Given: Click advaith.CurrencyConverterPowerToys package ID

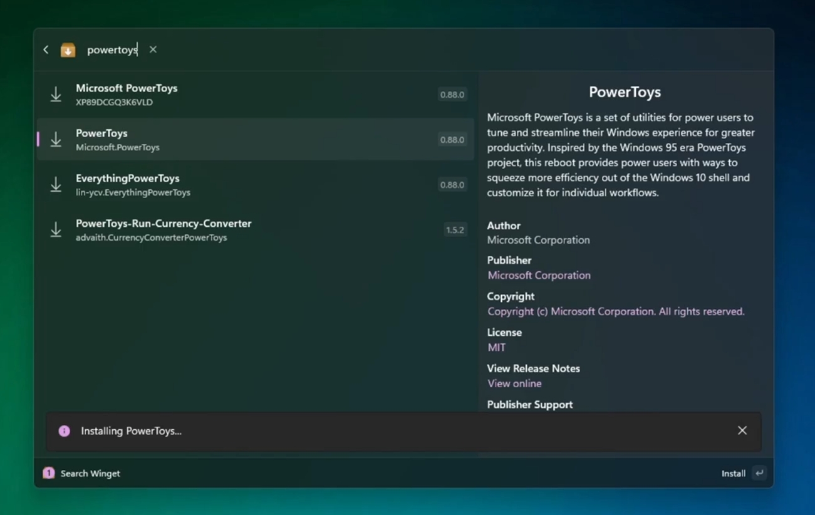Looking at the screenshot, I should click(x=151, y=237).
